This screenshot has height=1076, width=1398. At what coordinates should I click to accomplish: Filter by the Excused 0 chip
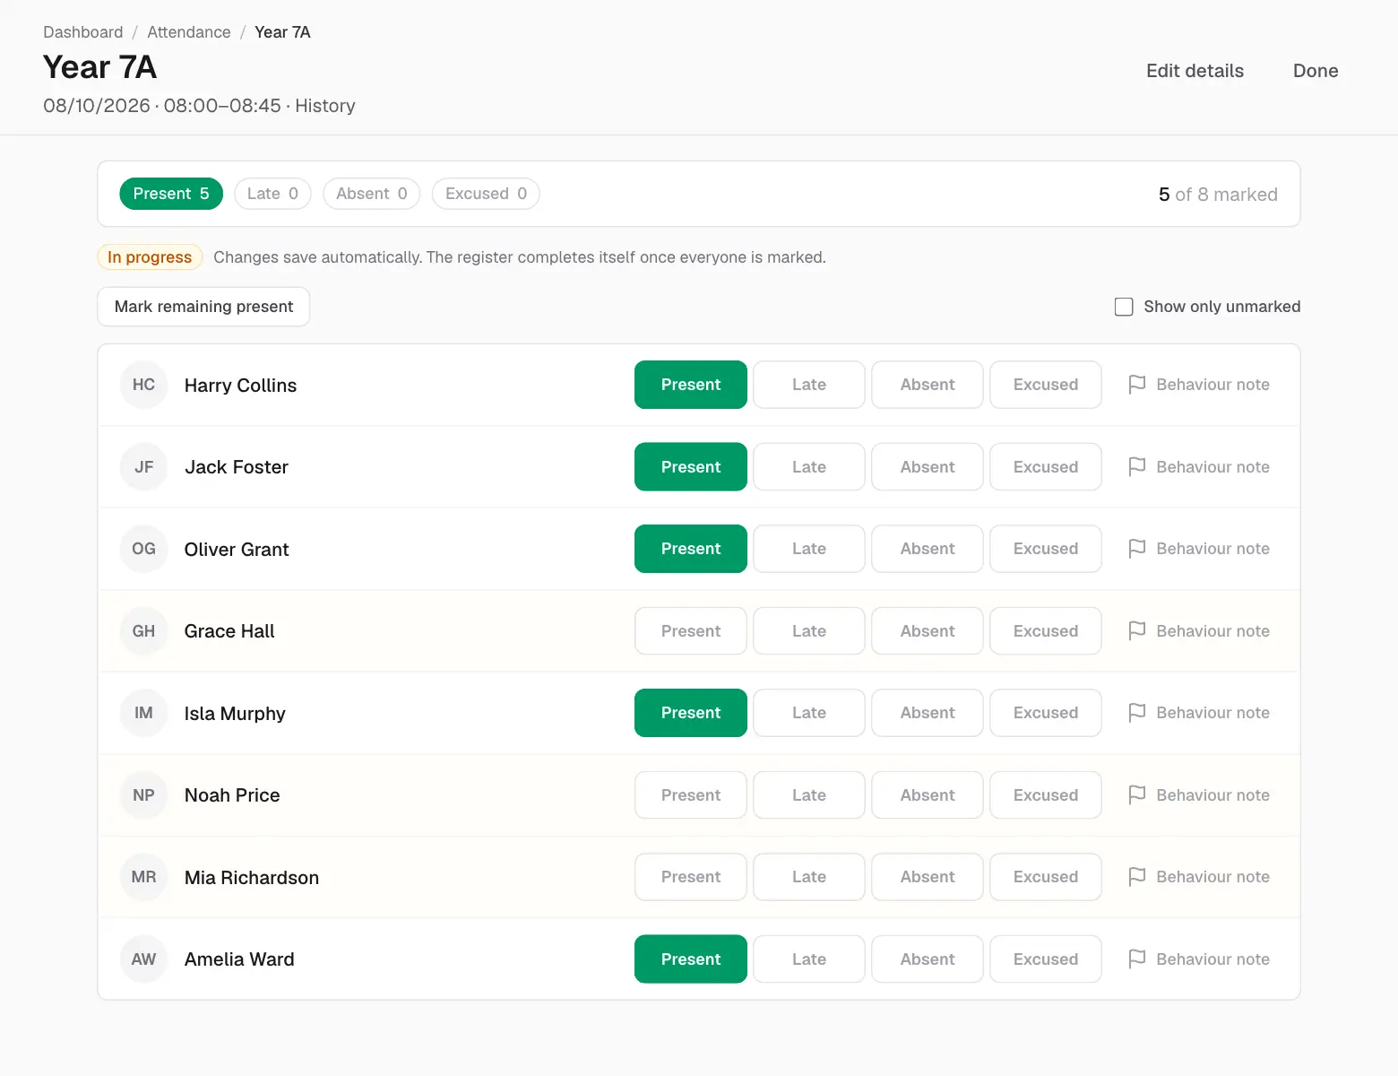(486, 194)
